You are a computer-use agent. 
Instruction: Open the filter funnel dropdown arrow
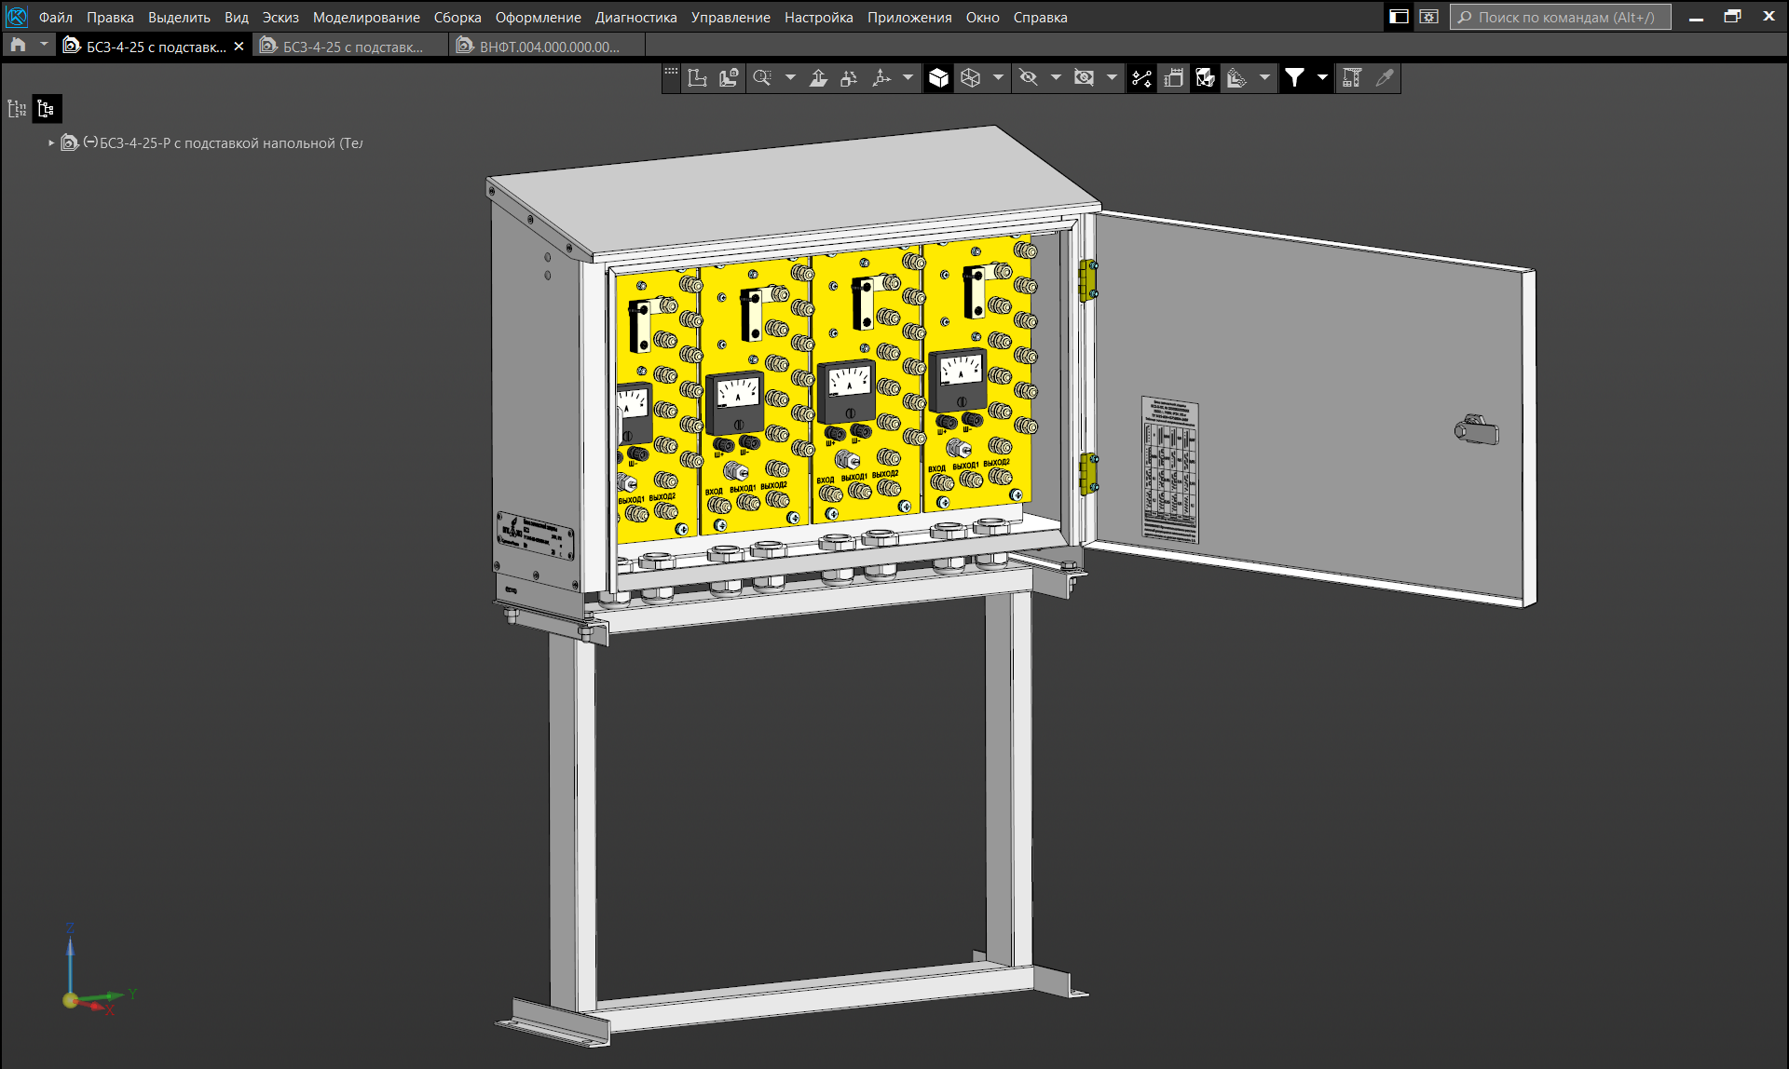[x=1322, y=78]
